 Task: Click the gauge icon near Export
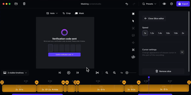pyautogui.click(x=171, y=4)
